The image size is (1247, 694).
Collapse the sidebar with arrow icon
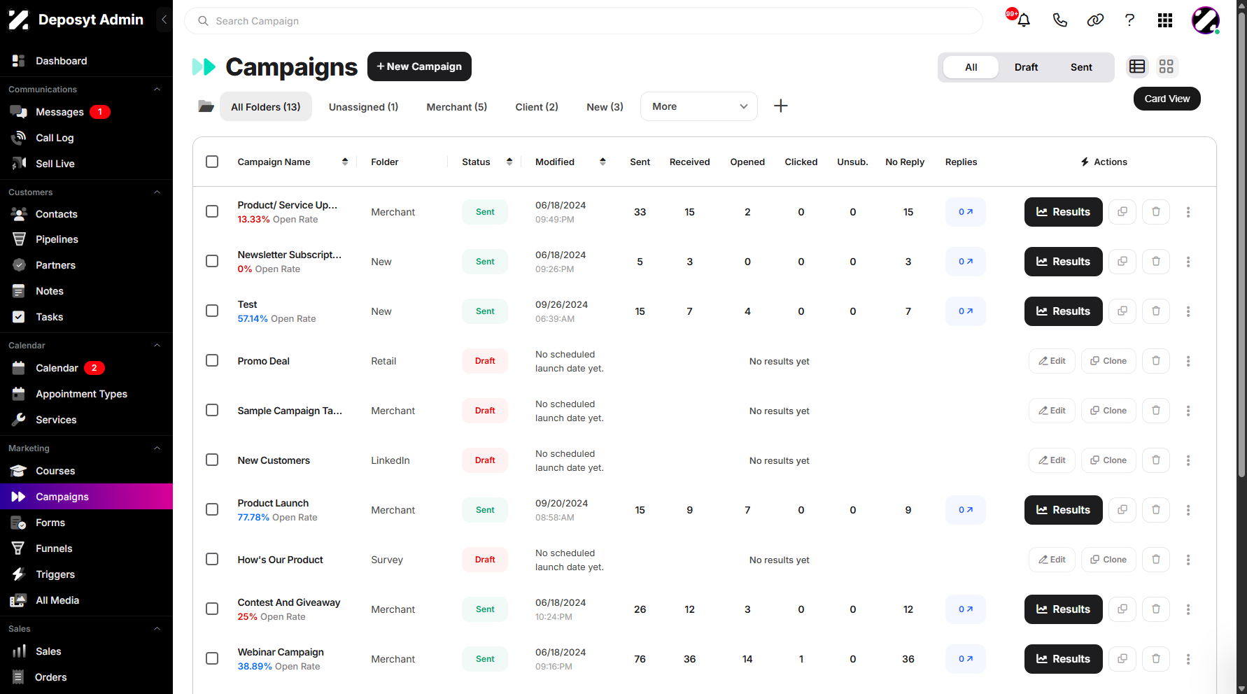pyautogui.click(x=164, y=20)
